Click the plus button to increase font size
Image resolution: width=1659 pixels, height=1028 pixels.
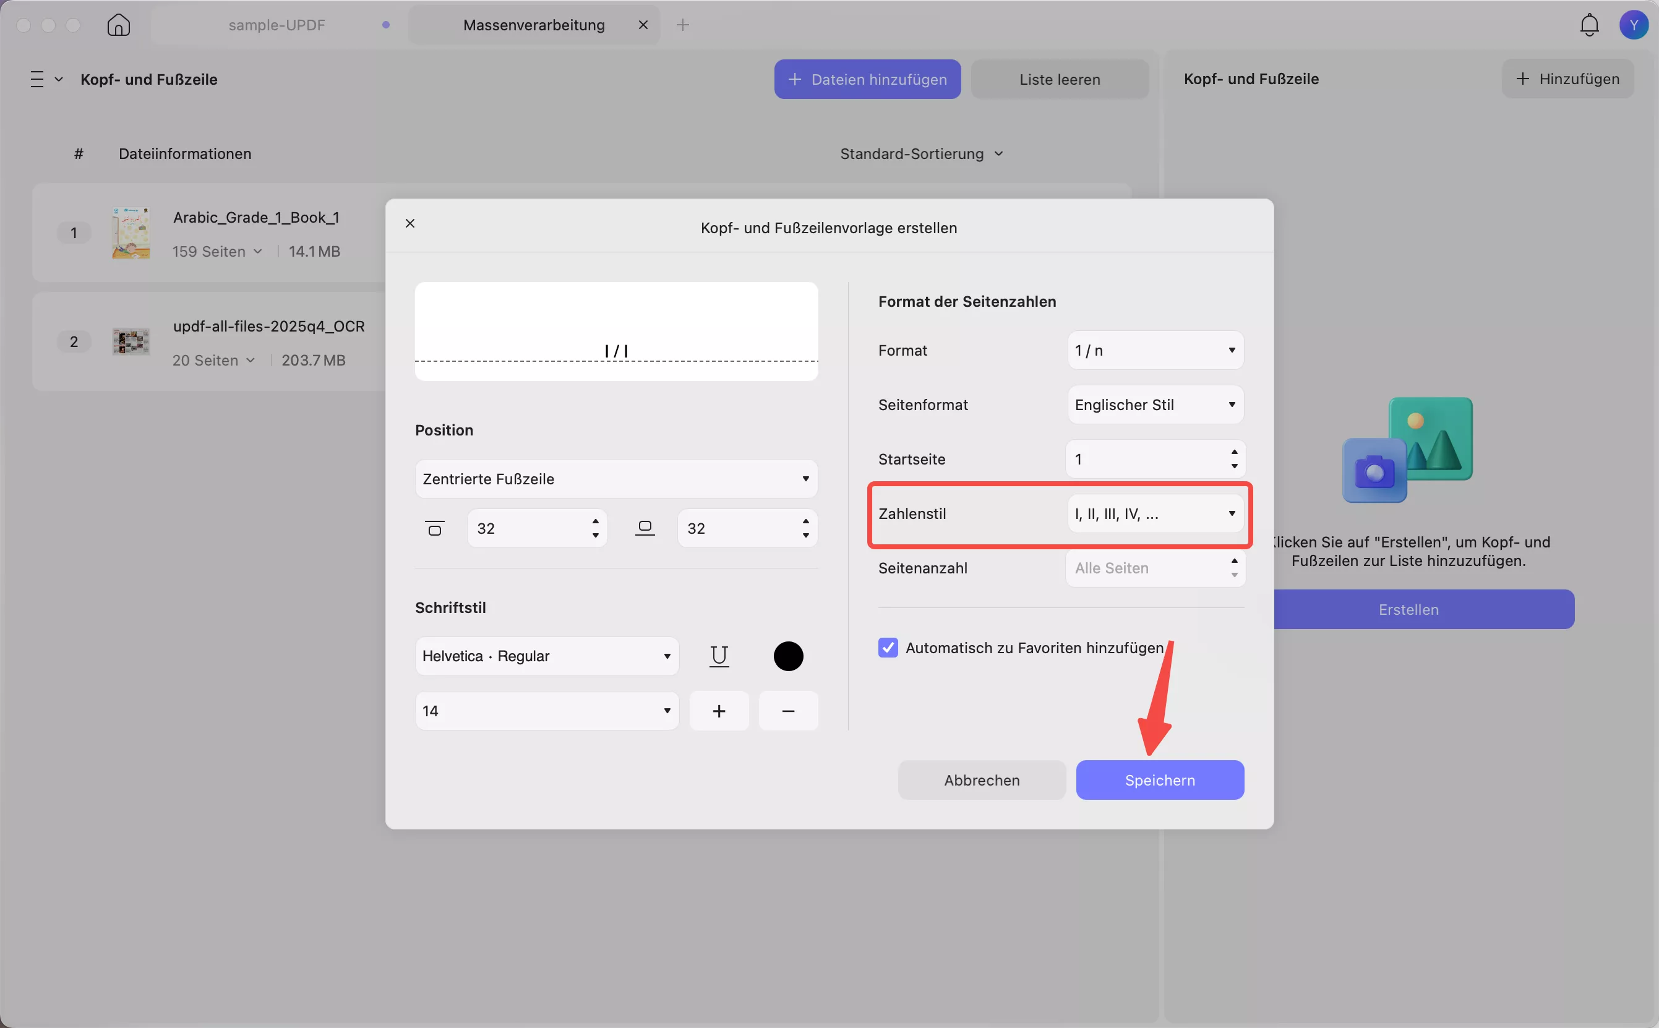[x=719, y=711]
